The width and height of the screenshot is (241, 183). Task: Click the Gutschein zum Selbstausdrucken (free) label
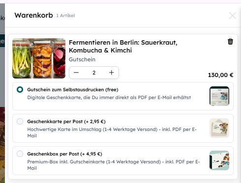pyautogui.click(x=73, y=90)
